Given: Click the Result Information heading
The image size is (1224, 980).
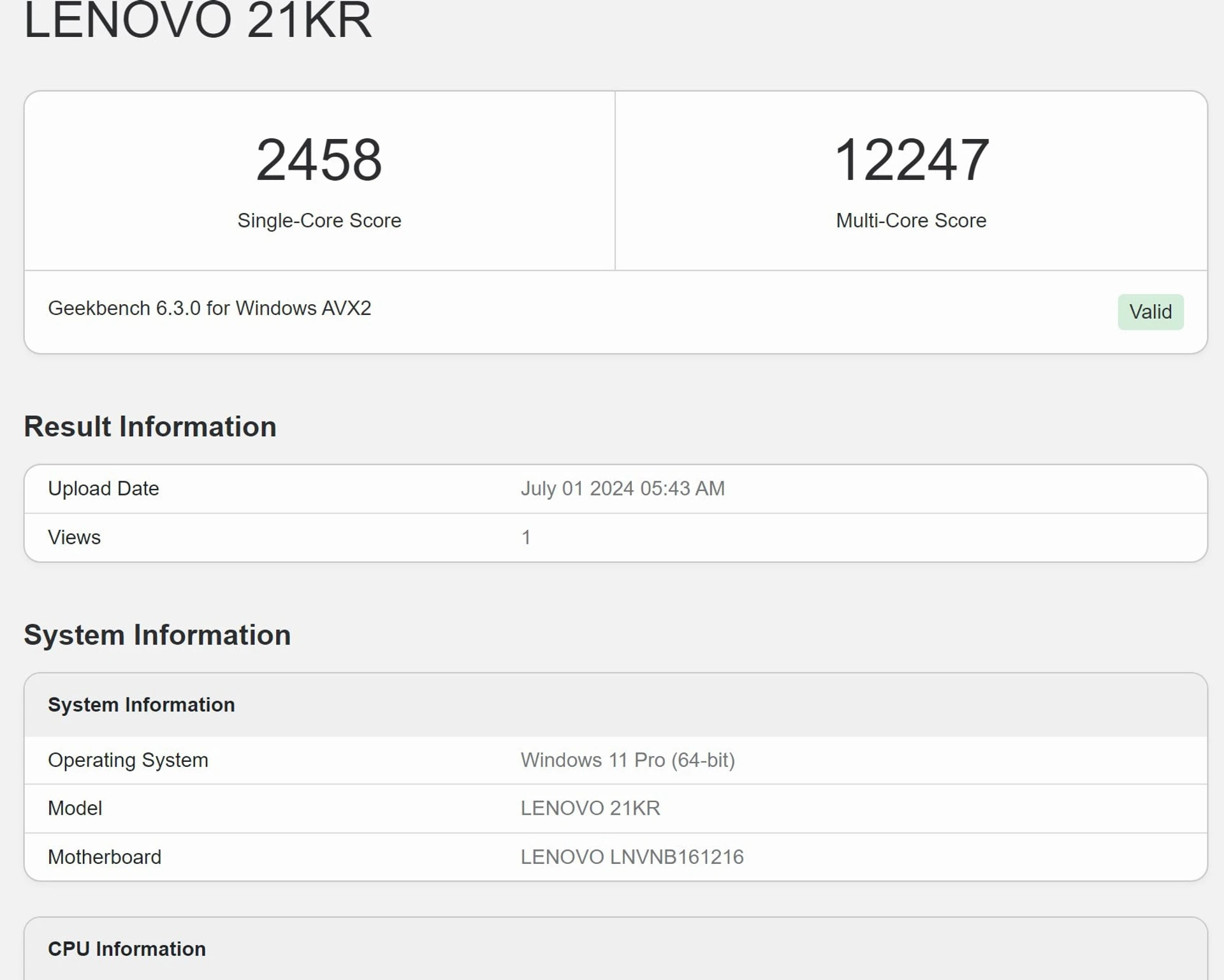Looking at the screenshot, I should point(150,427).
